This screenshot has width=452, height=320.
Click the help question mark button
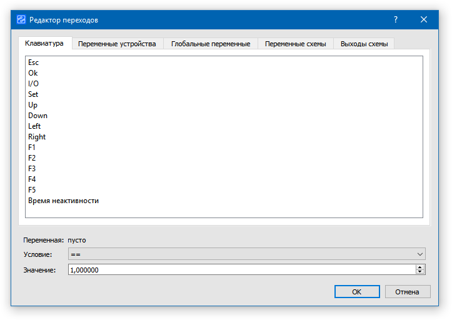pyautogui.click(x=395, y=20)
